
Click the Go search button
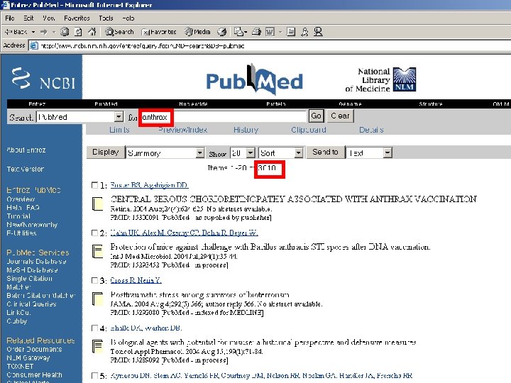[x=316, y=116]
